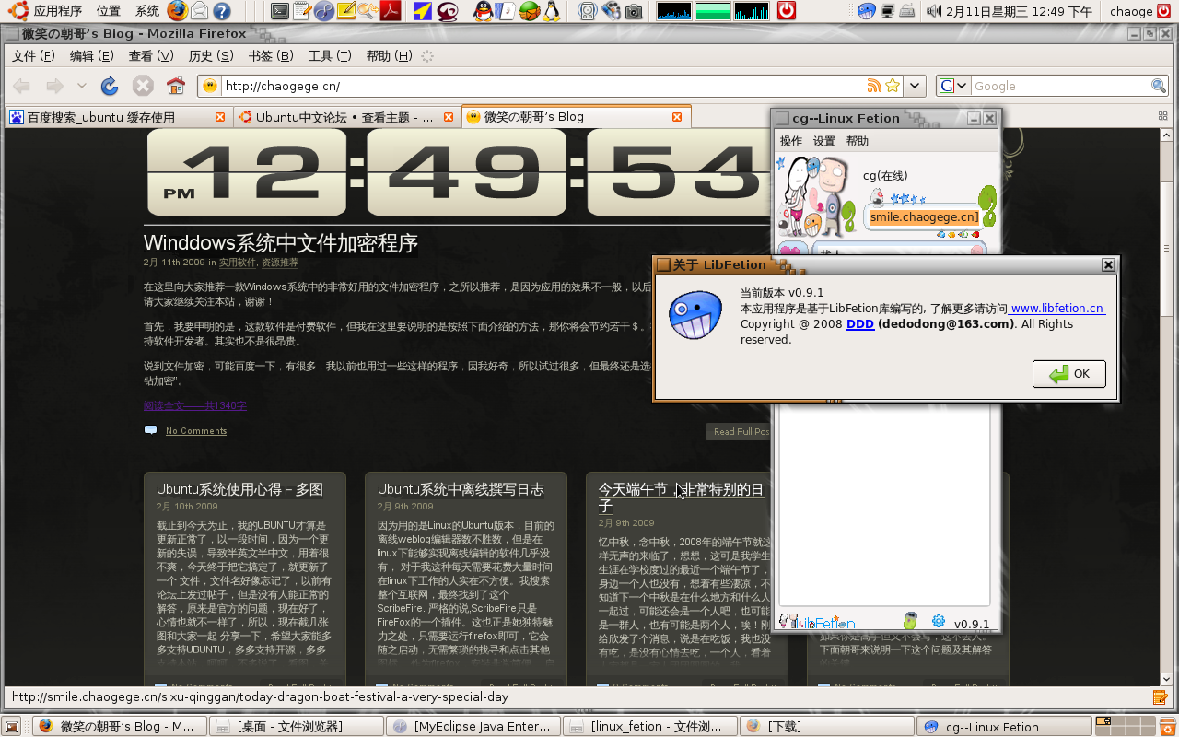Click the 实用软件 category link

point(237,263)
